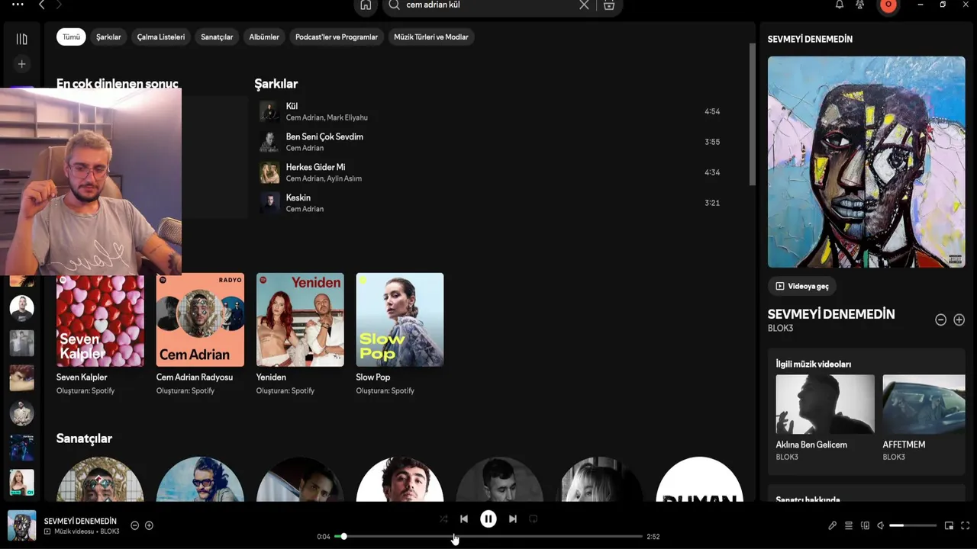Screen dimensions: 977x549
Task: Click the main results vertical scrollbar
Action: 752,114
